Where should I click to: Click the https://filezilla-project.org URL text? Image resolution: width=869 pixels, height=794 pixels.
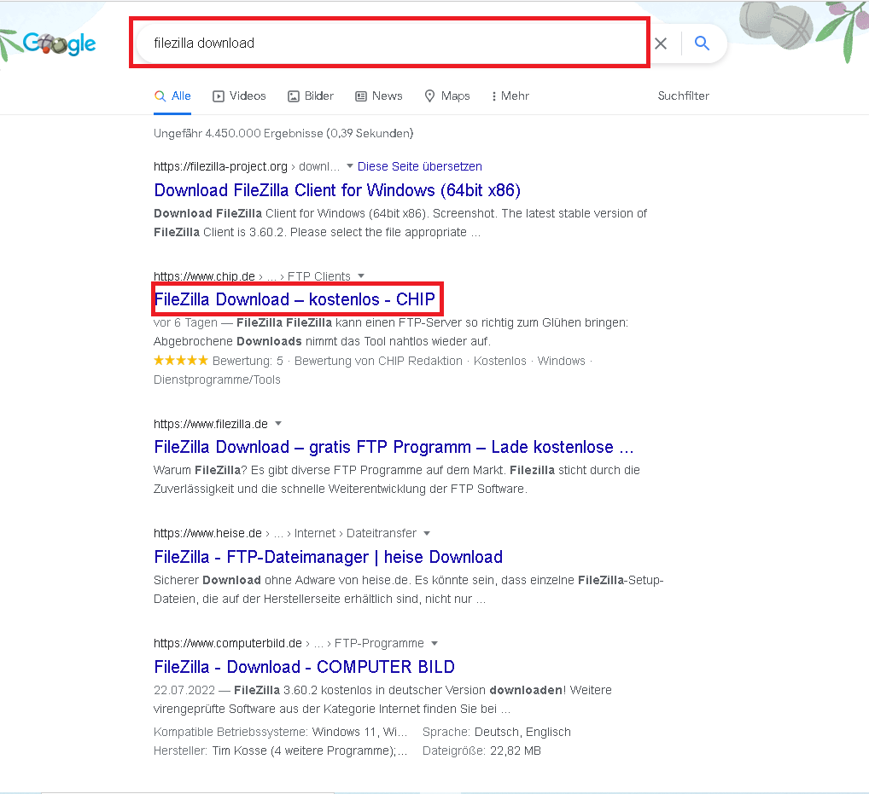[x=220, y=166]
